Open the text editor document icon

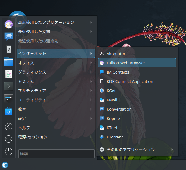pyautogui.click(x=9, y=74)
